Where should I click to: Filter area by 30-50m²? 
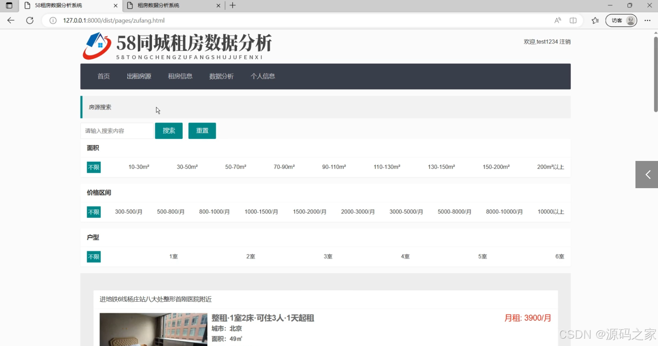tap(187, 167)
